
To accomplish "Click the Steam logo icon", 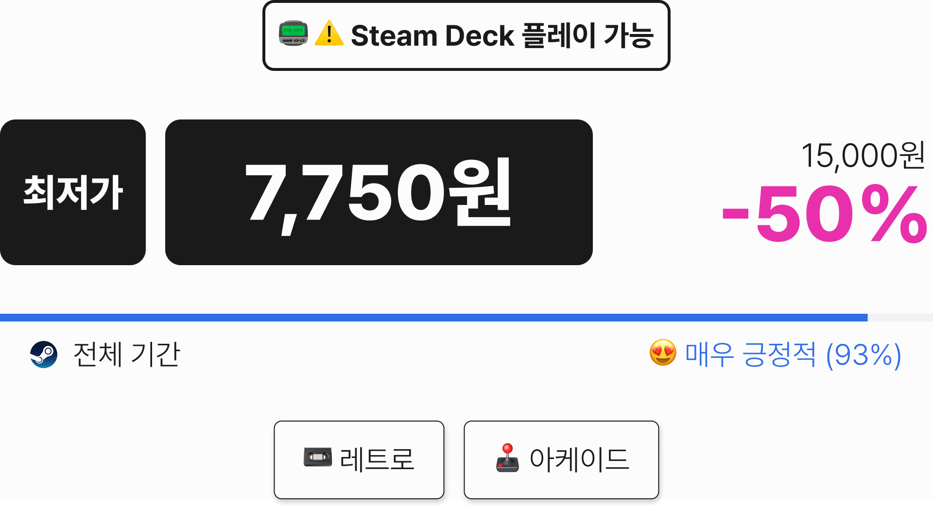I will click(x=44, y=355).
